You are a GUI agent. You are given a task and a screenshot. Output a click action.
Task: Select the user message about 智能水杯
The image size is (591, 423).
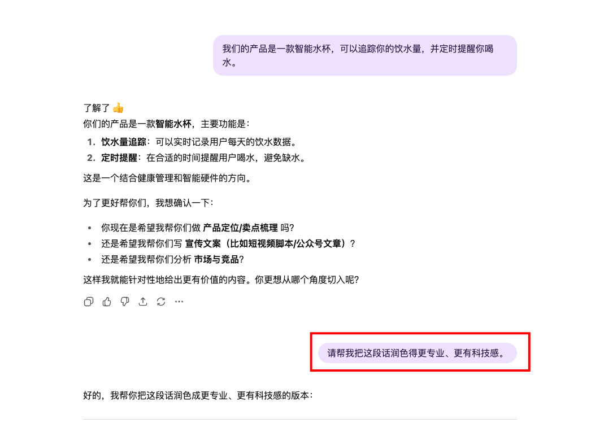(x=365, y=55)
